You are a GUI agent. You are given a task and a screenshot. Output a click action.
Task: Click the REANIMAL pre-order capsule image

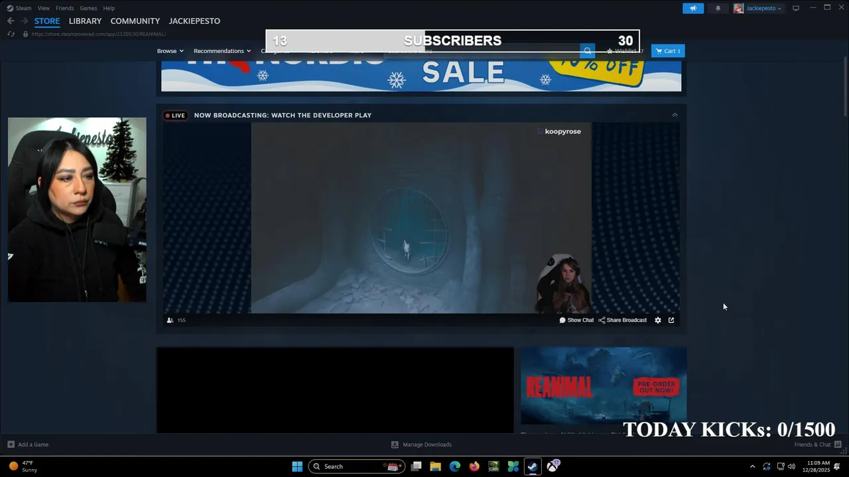pos(604,386)
